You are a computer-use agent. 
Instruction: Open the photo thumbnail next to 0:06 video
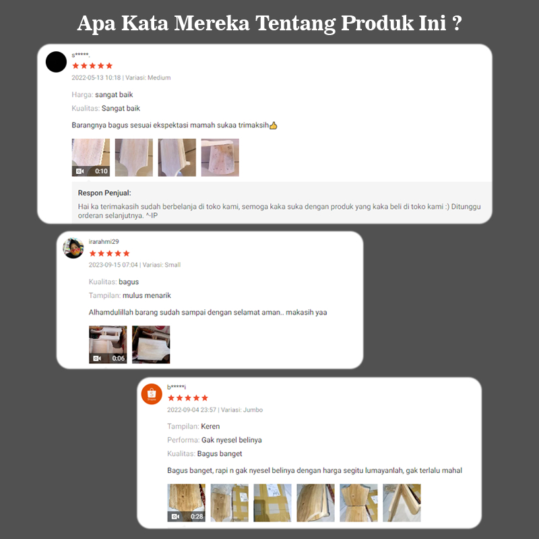(151, 344)
